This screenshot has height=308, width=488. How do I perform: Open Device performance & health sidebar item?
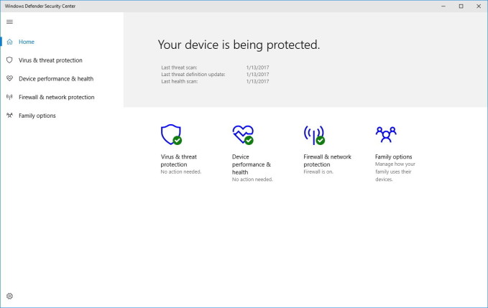56,79
